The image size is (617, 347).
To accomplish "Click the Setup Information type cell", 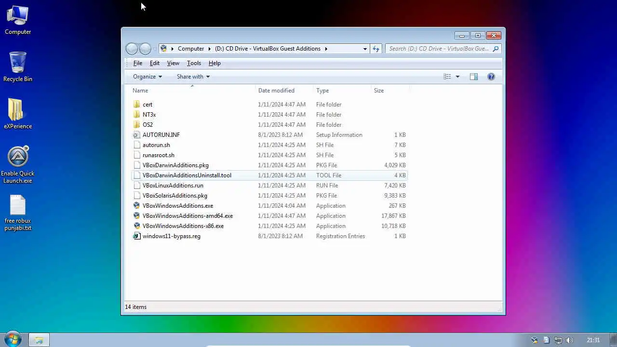I will (x=339, y=135).
